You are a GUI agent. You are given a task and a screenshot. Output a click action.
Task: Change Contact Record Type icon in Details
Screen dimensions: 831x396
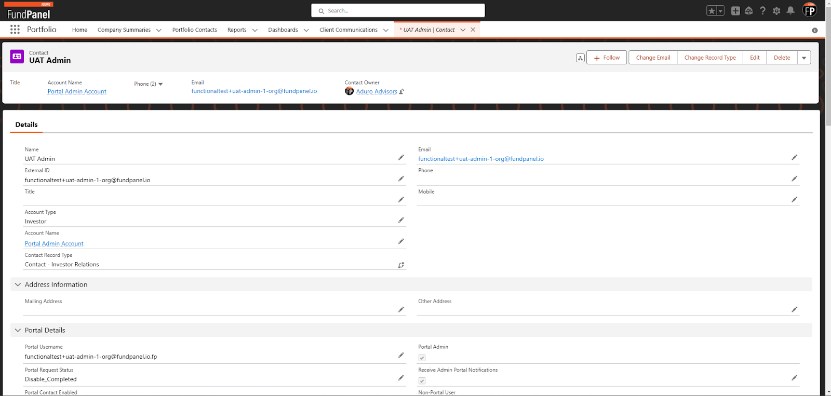pos(401,265)
